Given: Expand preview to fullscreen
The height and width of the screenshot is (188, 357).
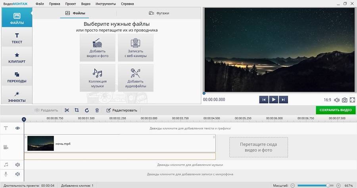Looking at the screenshot, I should coord(352,100).
